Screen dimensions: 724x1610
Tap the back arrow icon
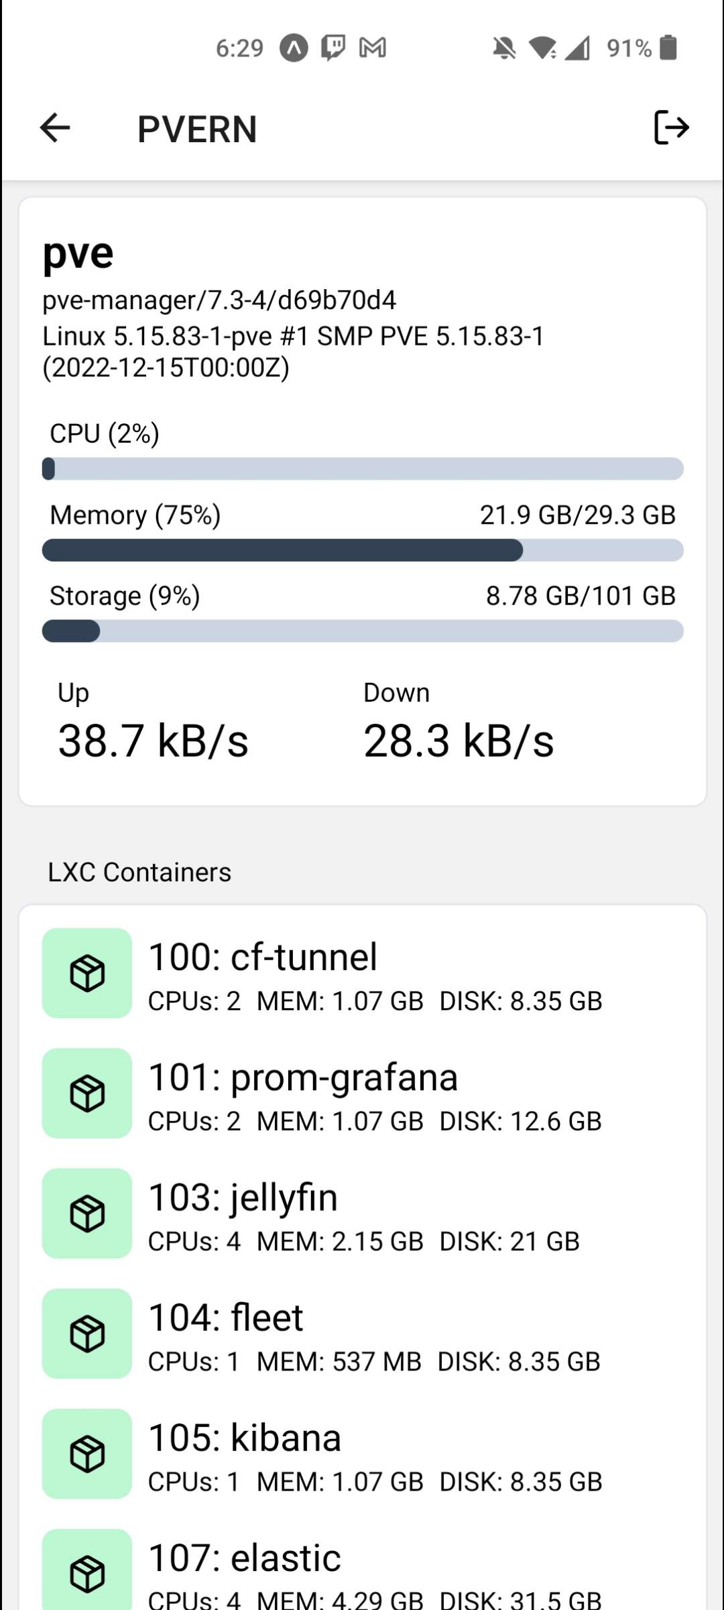click(x=55, y=127)
